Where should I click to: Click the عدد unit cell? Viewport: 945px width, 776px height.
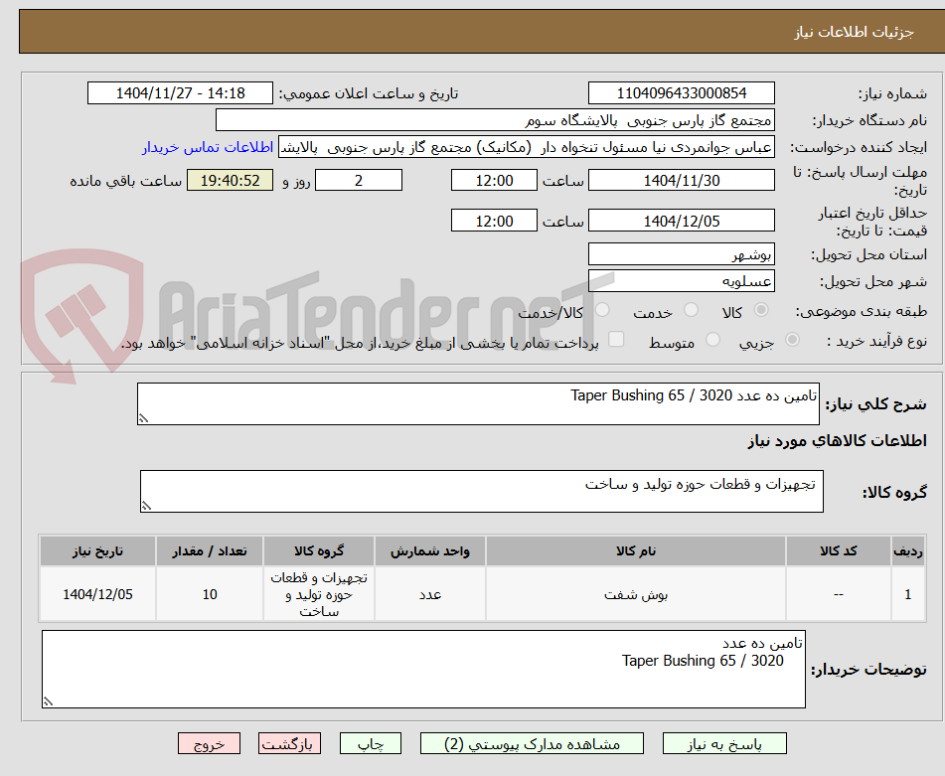coord(429,594)
